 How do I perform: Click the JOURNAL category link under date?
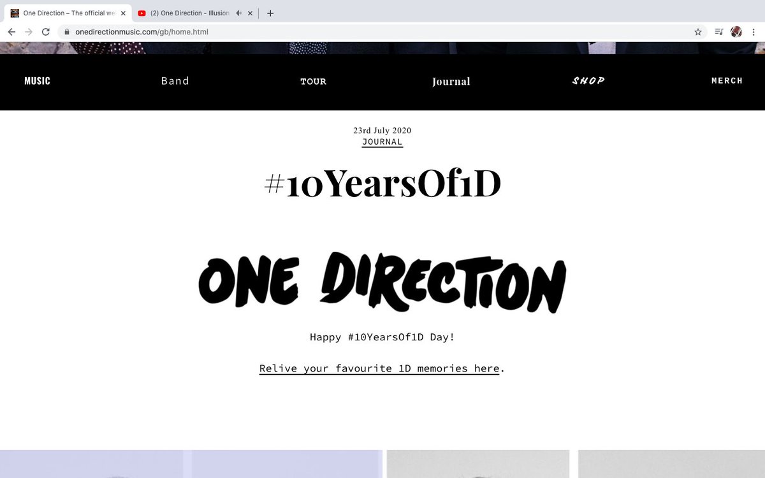382,142
